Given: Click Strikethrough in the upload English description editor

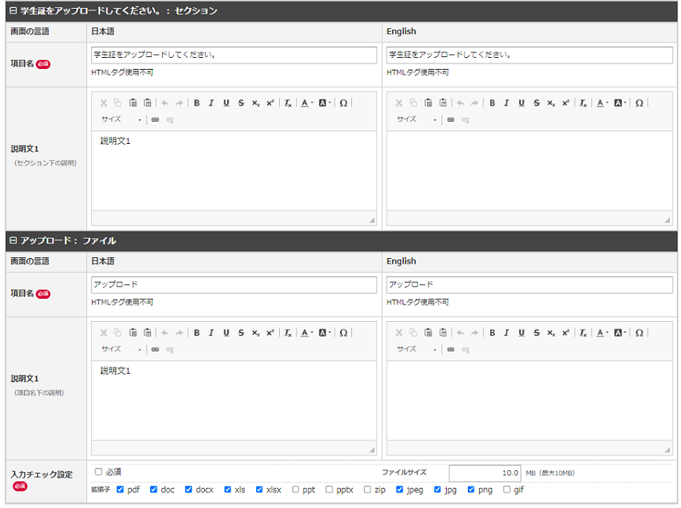Looking at the screenshot, I should coord(536,333).
